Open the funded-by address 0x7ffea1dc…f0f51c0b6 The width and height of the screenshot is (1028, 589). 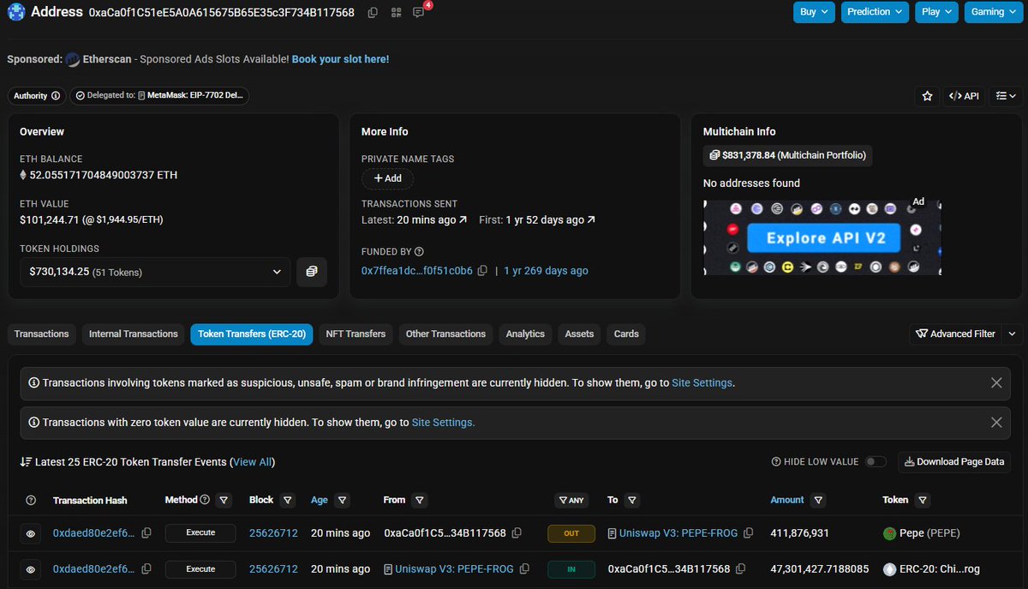click(417, 271)
